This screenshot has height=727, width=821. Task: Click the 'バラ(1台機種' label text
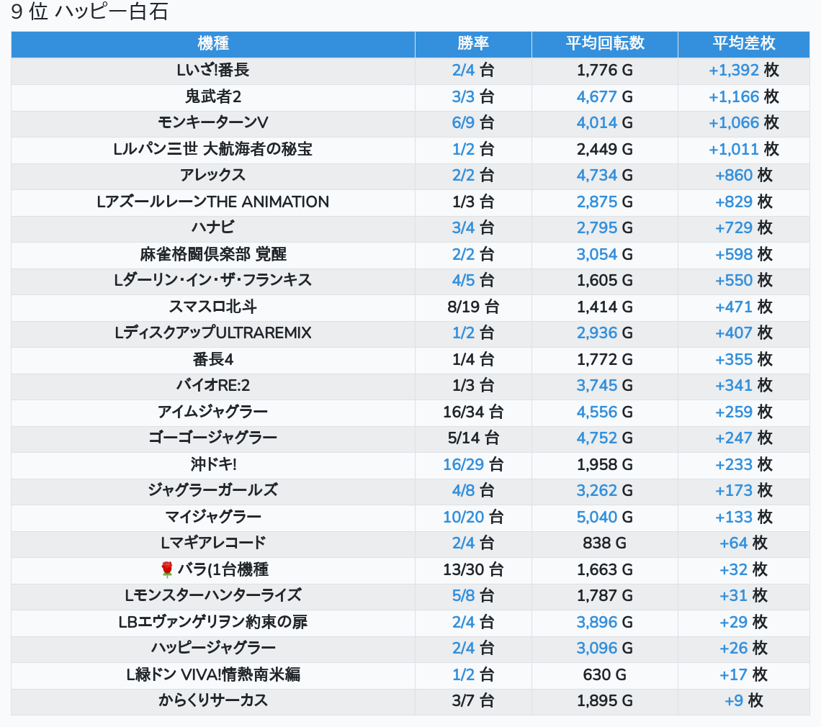click(223, 569)
